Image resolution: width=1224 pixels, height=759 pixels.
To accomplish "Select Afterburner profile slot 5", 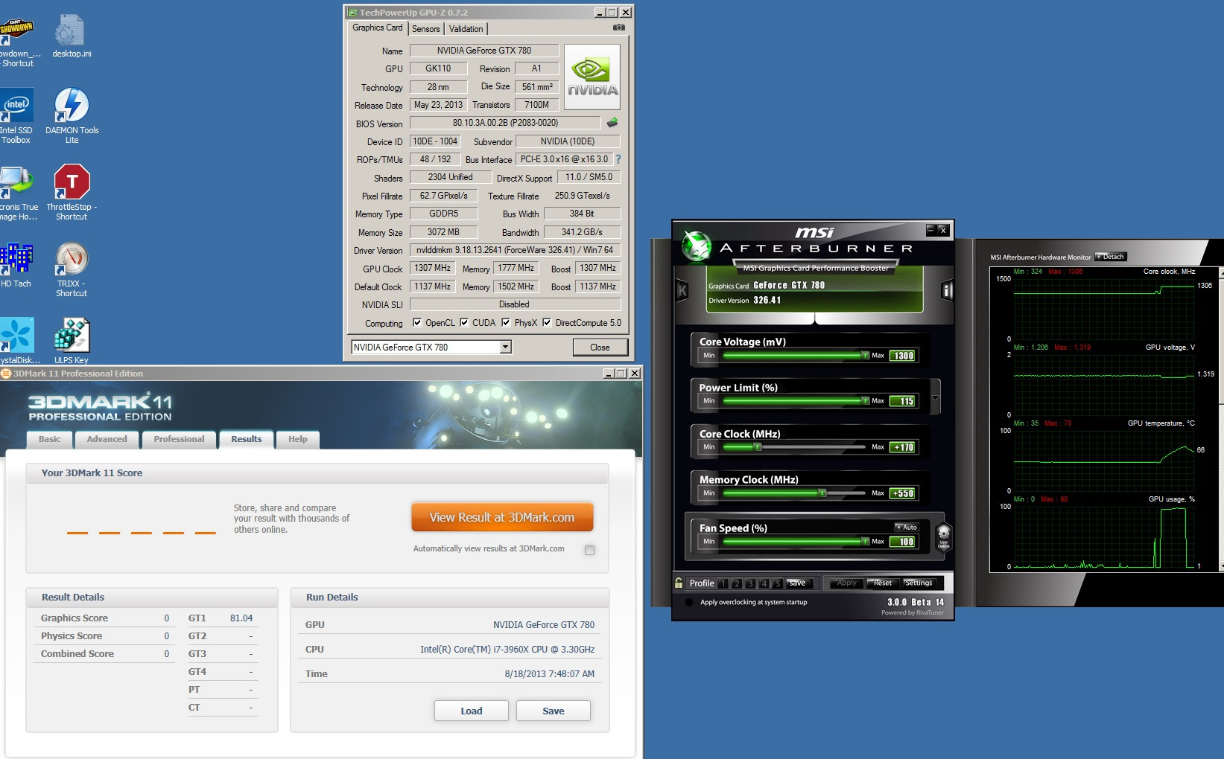I will pyautogui.click(x=777, y=583).
